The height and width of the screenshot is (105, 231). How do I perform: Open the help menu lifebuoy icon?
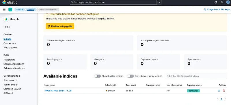216,2
